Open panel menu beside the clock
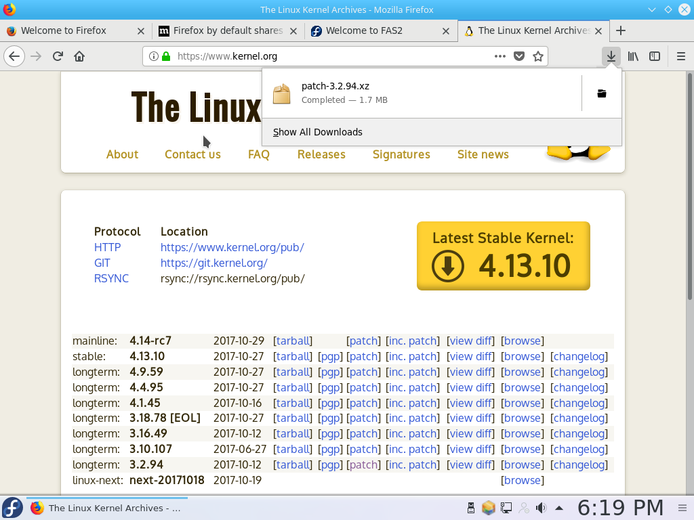The image size is (694, 520). [x=682, y=508]
